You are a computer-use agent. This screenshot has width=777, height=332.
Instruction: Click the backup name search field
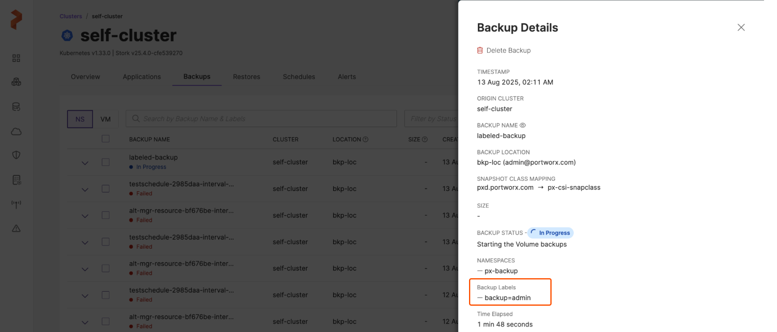(x=261, y=119)
